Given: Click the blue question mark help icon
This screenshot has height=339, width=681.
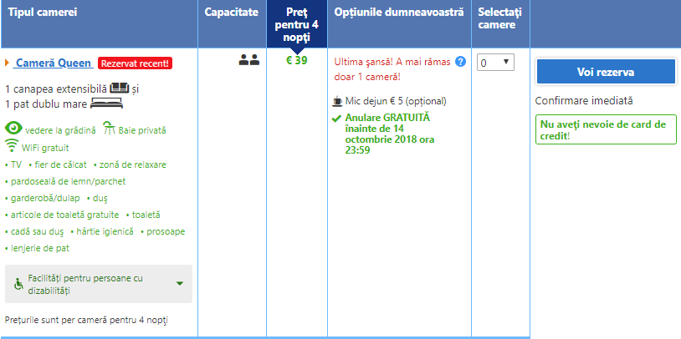Looking at the screenshot, I should coord(460,61).
